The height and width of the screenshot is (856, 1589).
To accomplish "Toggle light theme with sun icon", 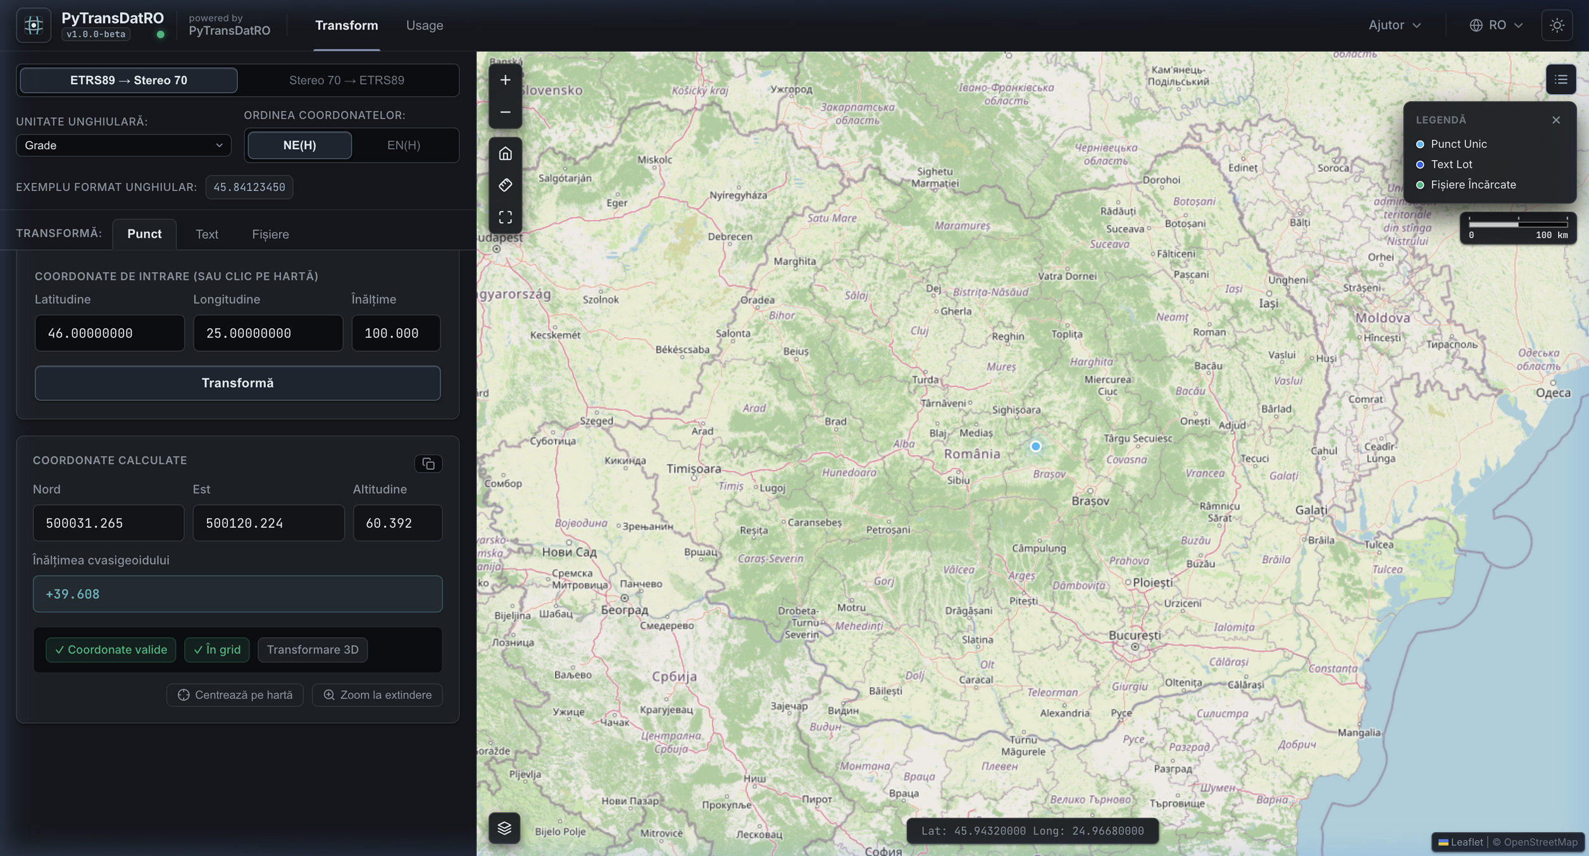I will pyautogui.click(x=1557, y=25).
